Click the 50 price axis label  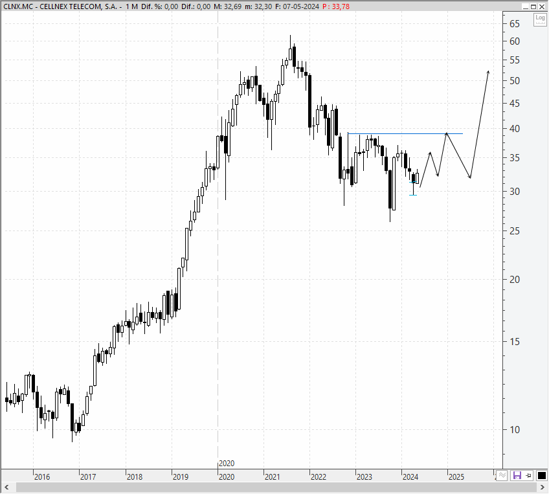coord(515,81)
